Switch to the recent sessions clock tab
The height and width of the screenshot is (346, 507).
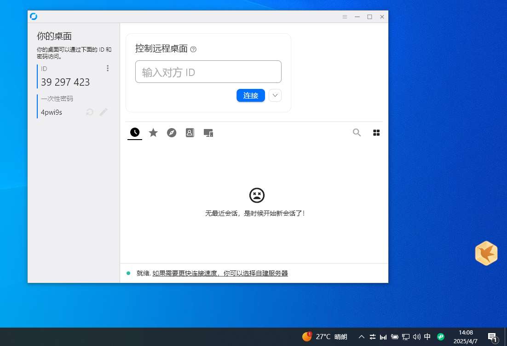(x=135, y=132)
